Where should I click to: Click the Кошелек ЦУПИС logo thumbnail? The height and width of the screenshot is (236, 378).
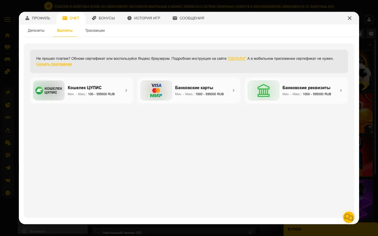coord(49,91)
